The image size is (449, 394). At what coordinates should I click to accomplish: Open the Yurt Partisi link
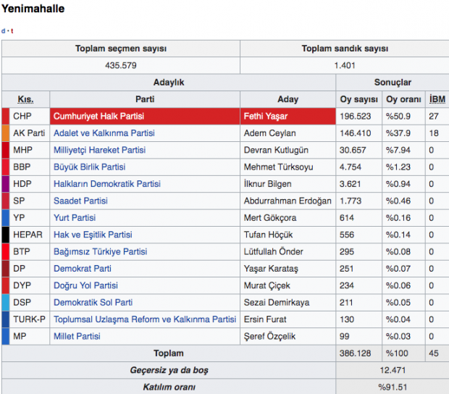[75, 218]
